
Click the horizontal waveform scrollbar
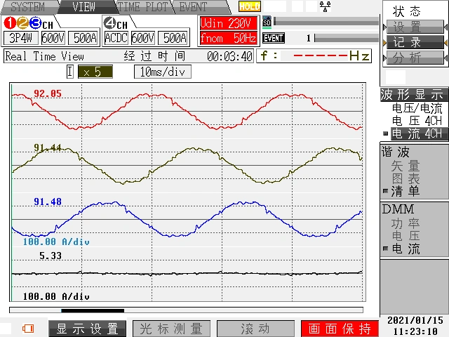[x=186, y=310]
